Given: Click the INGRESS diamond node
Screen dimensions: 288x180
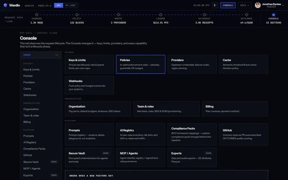Looking at the screenshot, I should 37,15.
